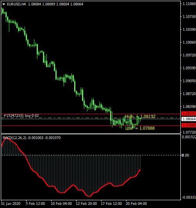Viewport: 196px width, 208px height.
Task: Click the 0.00 level on the MACD scale
Action: [185, 155]
